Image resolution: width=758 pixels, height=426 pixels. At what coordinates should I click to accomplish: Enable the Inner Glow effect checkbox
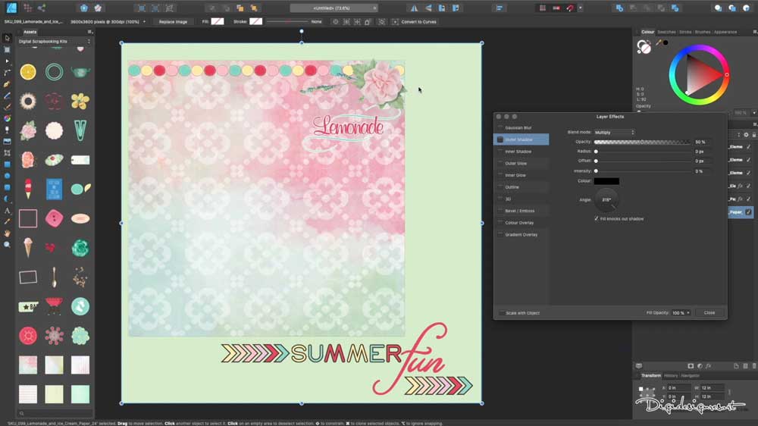pos(500,175)
